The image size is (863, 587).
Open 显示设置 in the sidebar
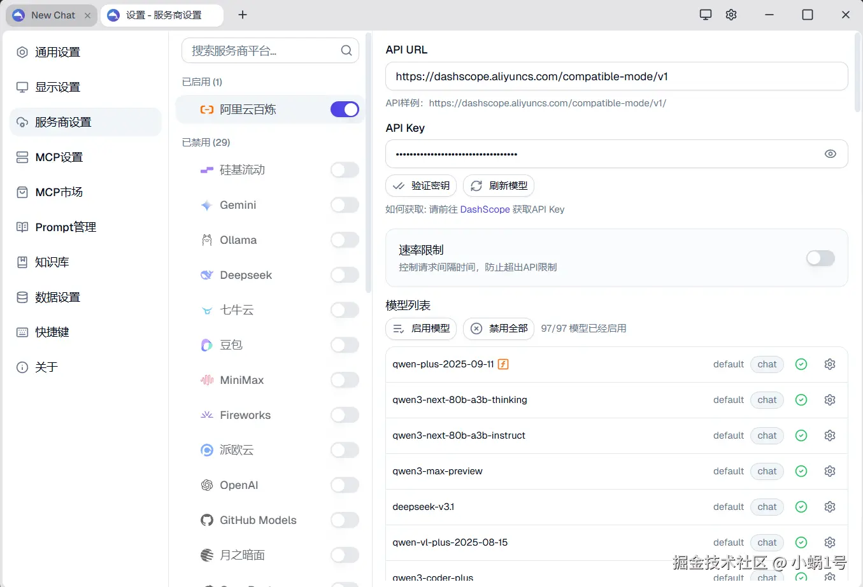pos(85,87)
